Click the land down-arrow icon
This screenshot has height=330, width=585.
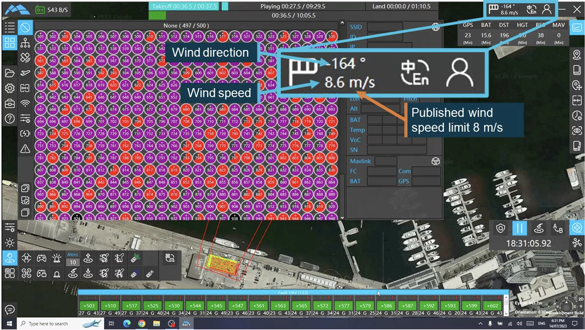tap(88, 273)
